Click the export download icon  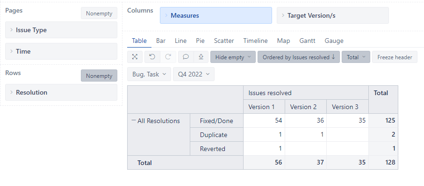click(x=201, y=57)
